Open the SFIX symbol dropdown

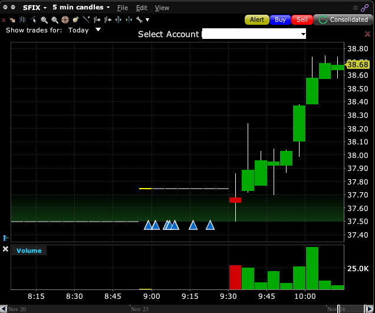tap(35, 8)
